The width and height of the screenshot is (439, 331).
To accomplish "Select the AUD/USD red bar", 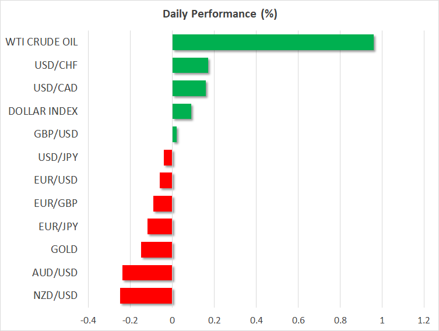I will (x=147, y=273).
